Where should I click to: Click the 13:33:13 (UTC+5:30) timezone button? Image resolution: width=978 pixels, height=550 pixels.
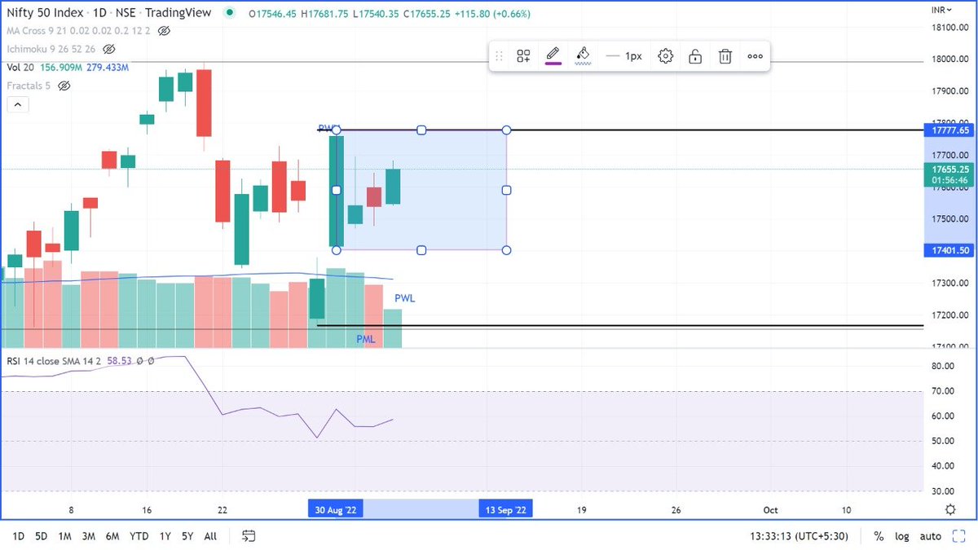pyautogui.click(x=799, y=536)
